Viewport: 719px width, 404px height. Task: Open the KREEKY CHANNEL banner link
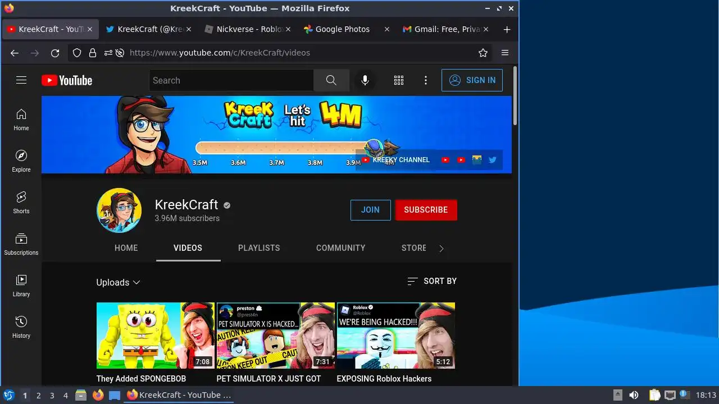(x=396, y=160)
